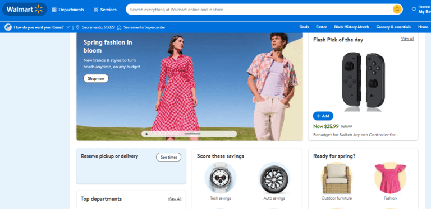
Task: Select the delivery phone icon in subheader
Action: click(8, 27)
